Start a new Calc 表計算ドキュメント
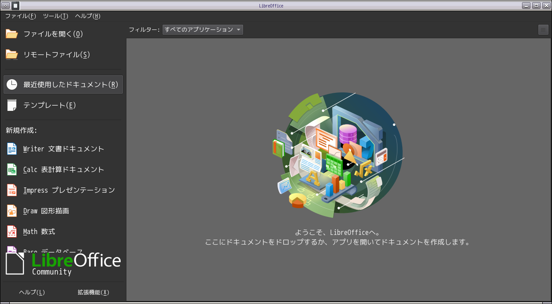 click(x=63, y=169)
